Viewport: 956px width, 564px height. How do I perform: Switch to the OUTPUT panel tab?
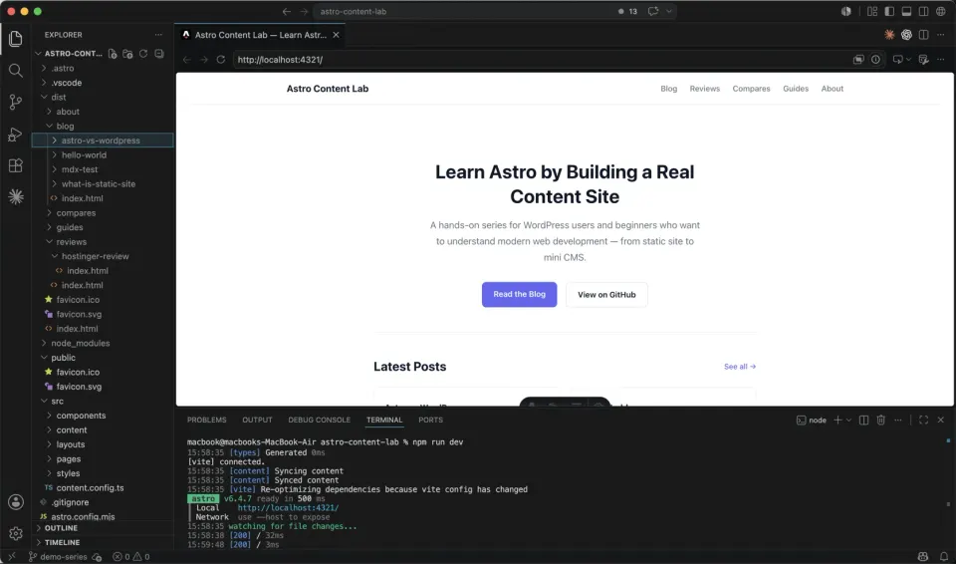257,420
